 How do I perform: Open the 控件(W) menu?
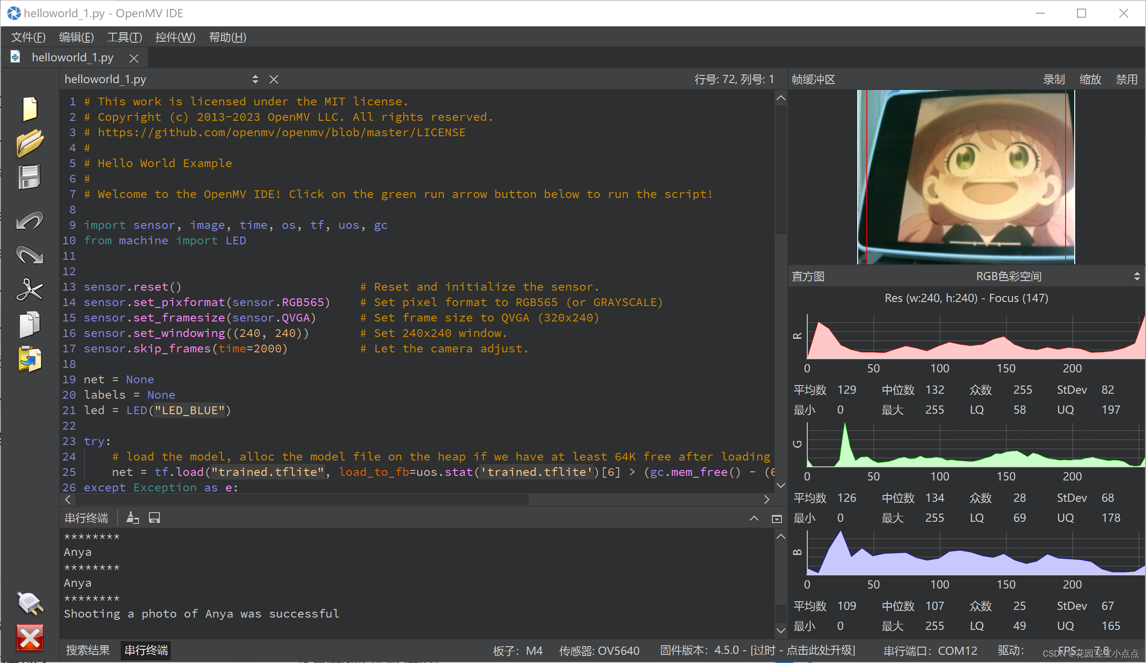(175, 37)
